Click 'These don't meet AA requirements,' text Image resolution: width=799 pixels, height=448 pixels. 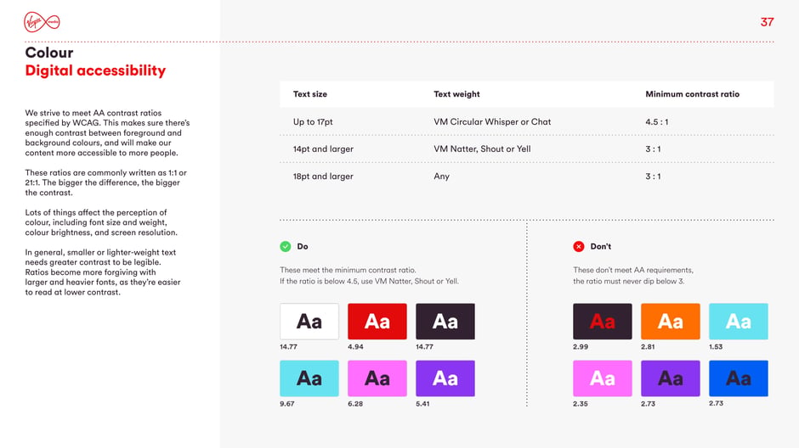[x=633, y=270]
